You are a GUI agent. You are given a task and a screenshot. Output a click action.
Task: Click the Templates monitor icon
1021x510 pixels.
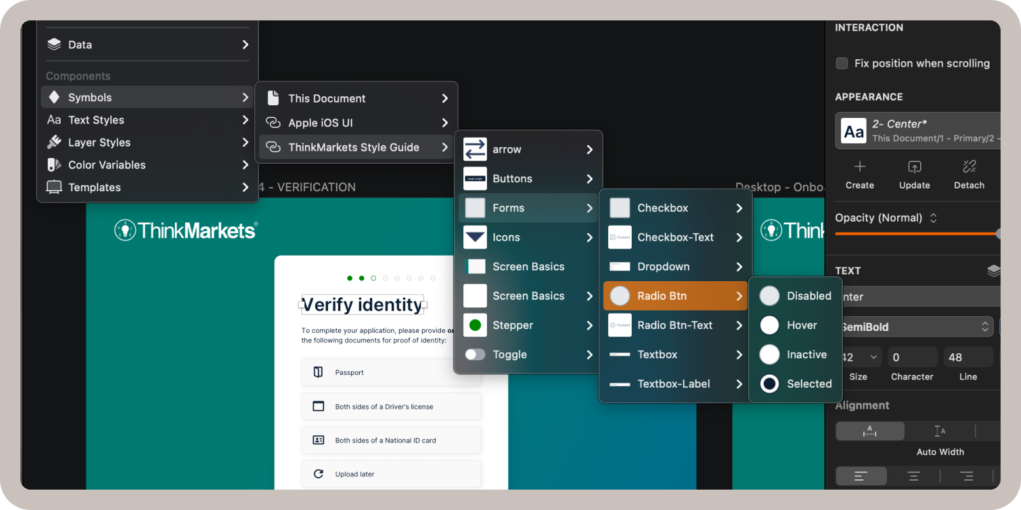tap(54, 187)
